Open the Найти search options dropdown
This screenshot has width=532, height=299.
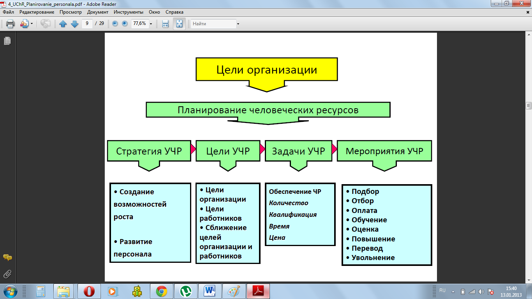(238, 24)
